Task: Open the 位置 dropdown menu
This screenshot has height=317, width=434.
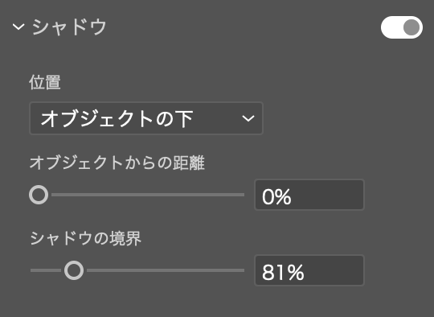Action: tap(146, 118)
